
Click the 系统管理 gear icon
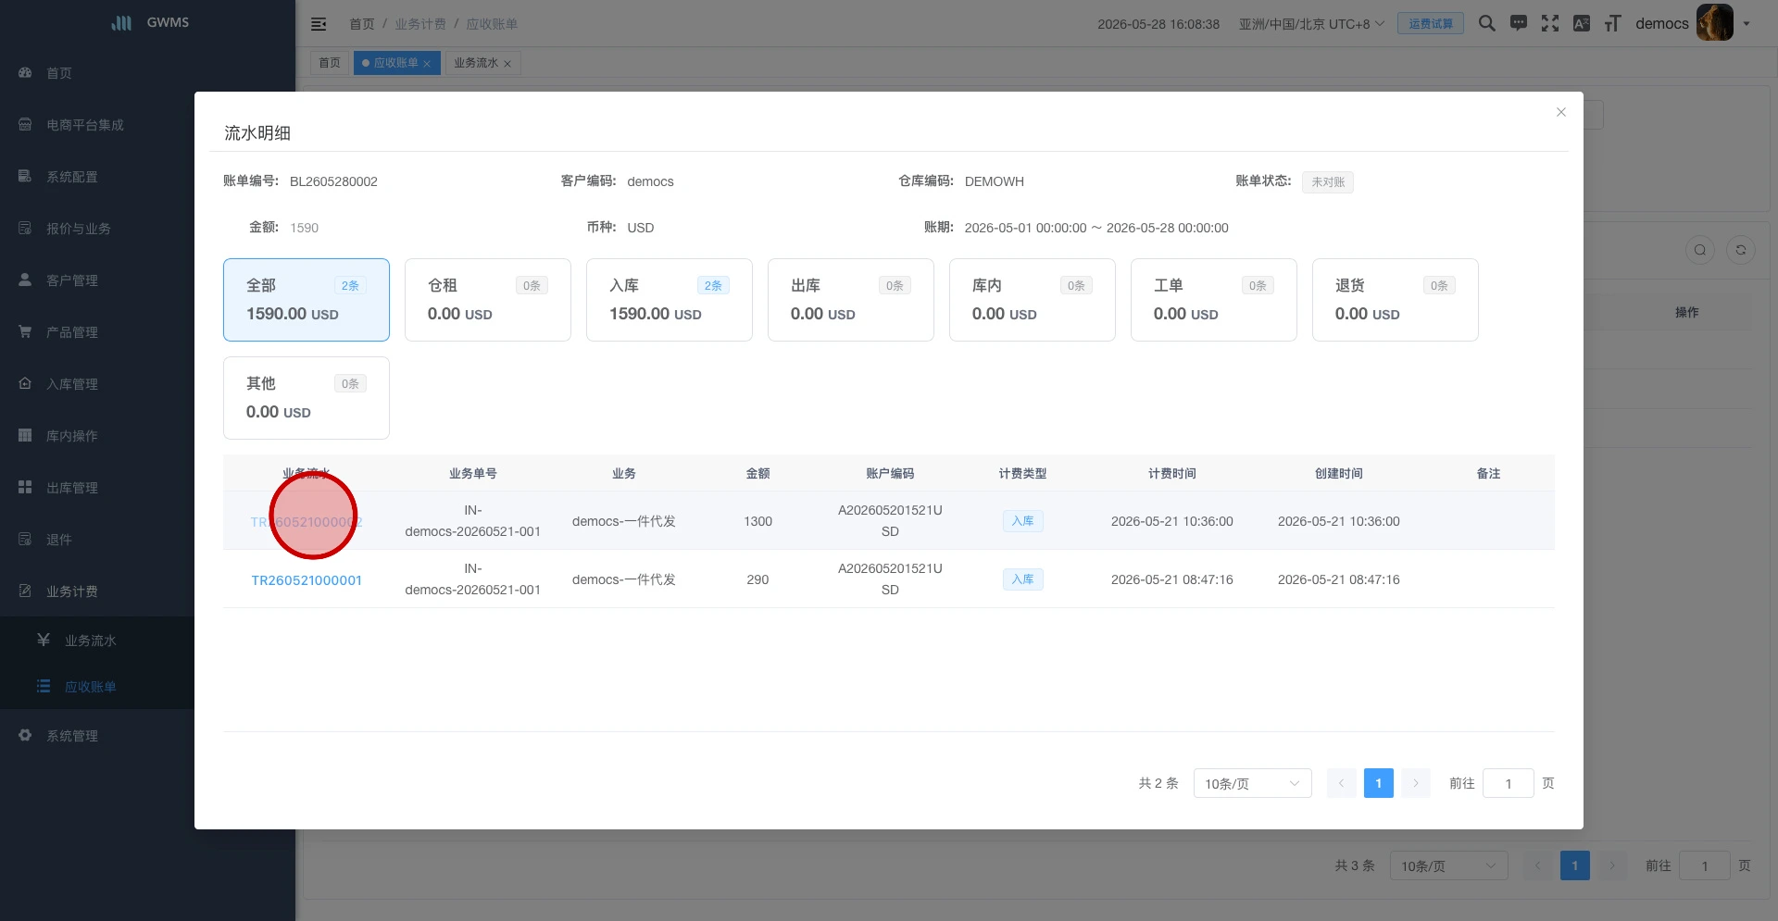(x=25, y=735)
